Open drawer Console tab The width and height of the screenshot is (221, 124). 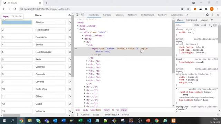point(85,115)
